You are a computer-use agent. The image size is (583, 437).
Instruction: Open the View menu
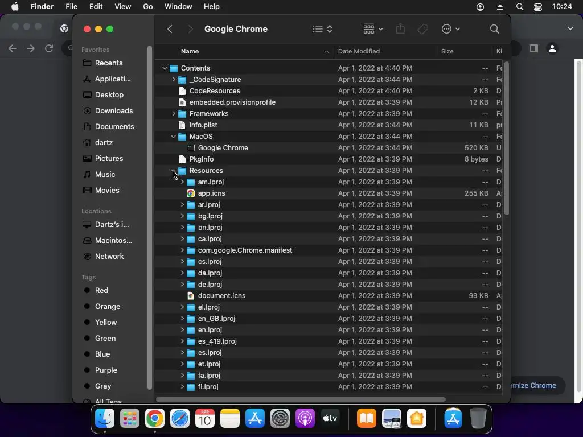[123, 7]
